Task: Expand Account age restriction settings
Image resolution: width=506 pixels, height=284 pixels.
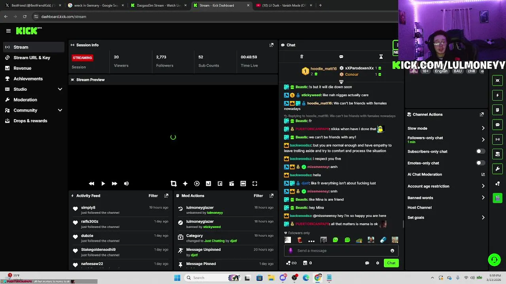Action: tap(483, 186)
